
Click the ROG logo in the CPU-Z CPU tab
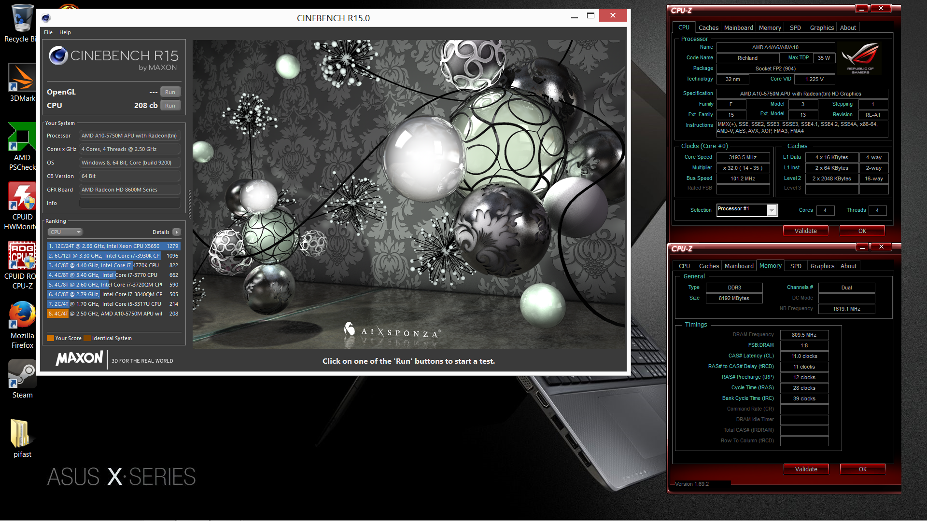(860, 58)
